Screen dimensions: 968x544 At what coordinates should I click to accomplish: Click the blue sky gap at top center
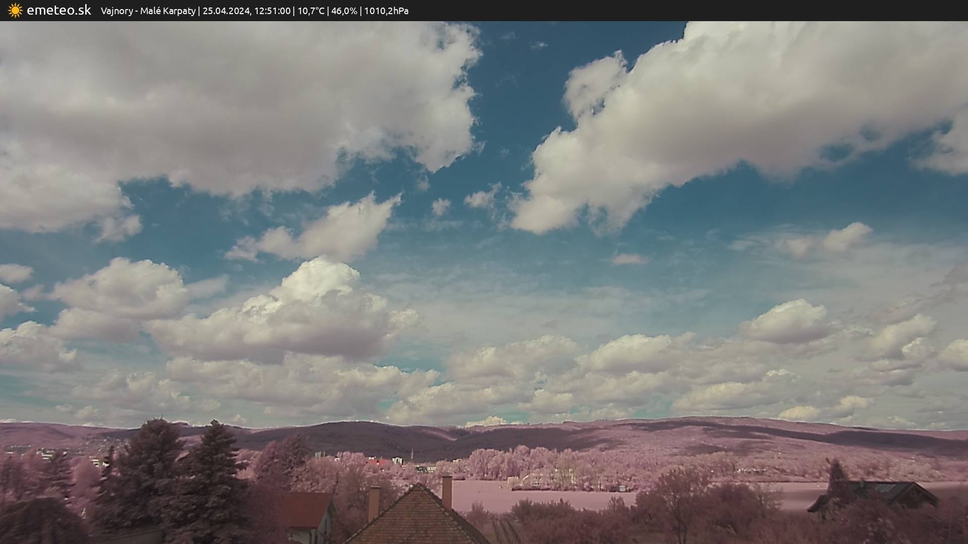pos(524,81)
